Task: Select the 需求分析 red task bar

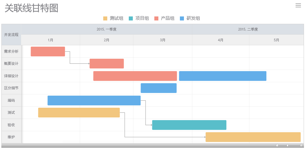Action: (48, 51)
